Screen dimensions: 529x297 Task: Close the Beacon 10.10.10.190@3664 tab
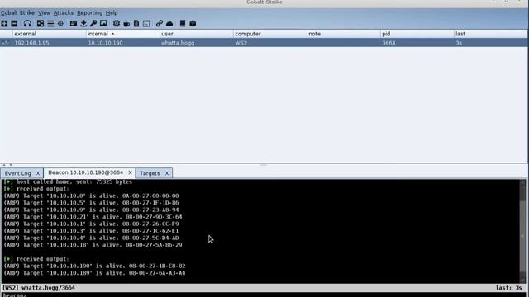pyautogui.click(x=131, y=172)
